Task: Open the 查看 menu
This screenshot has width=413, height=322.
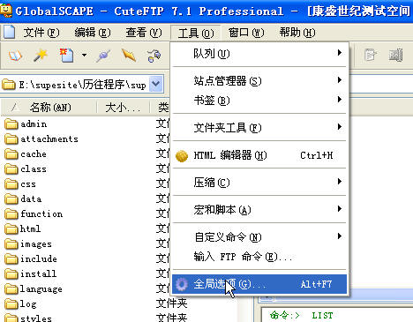Action: (x=144, y=33)
